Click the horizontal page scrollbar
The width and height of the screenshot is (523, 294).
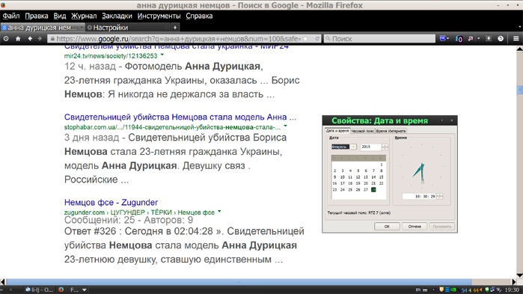pyautogui.click(x=239, y=282)
